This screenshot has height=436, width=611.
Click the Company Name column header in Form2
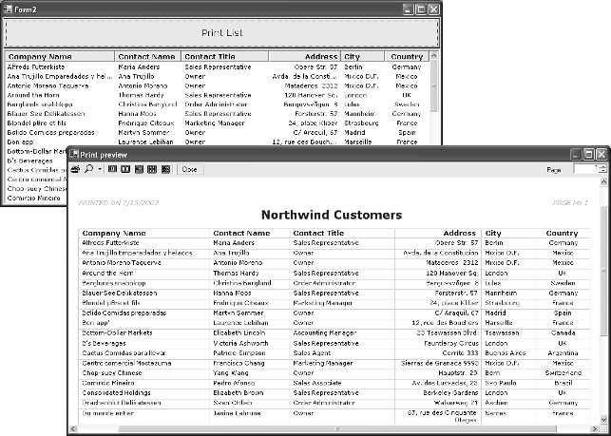pos(60,56)
